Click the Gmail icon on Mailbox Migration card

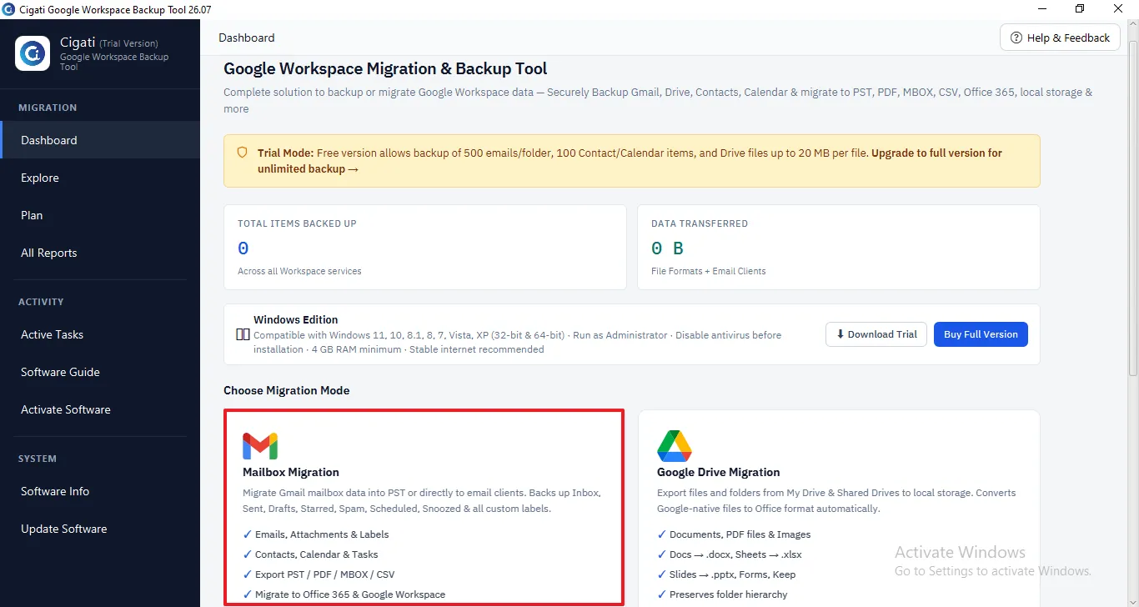pyautogui.click(x=260, y=446)
